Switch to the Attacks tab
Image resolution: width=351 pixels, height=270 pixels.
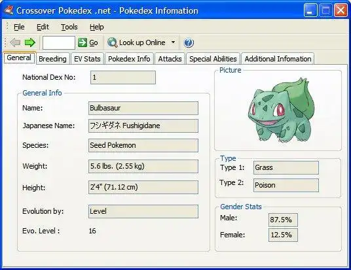click(x=170, y=59)
